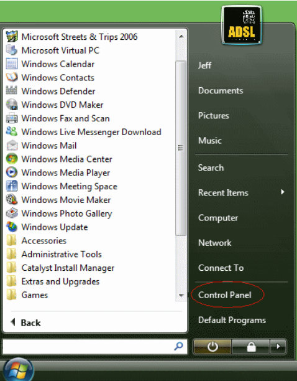The width and height of the screenshot is (297, 381).
Task: Open the Pictures folder link
Action: (214, 116)
